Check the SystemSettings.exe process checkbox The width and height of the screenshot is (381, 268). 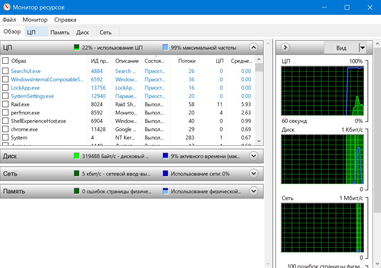(x=5, y=96)
